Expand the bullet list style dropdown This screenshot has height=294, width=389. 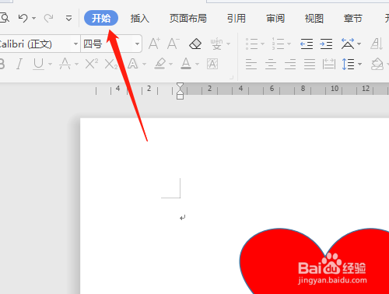coord(262,44)
